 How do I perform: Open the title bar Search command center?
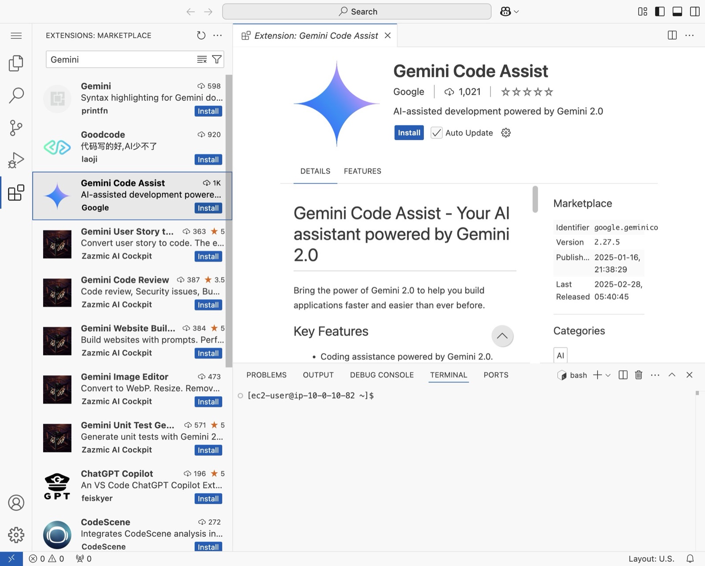[x=357, y=11]
